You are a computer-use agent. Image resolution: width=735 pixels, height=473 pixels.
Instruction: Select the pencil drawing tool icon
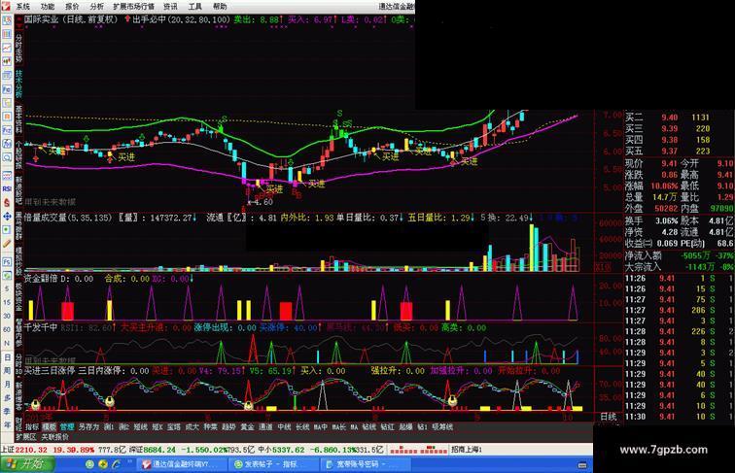pyautogui.click(x=7, y=244)
